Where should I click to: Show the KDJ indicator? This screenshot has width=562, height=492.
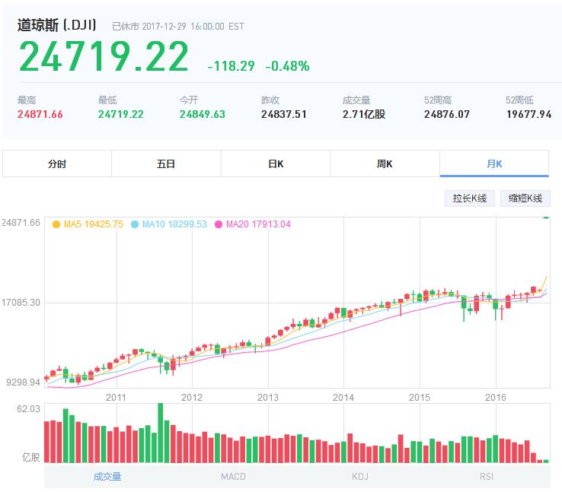pyautogui.click(x=359, y=477)
